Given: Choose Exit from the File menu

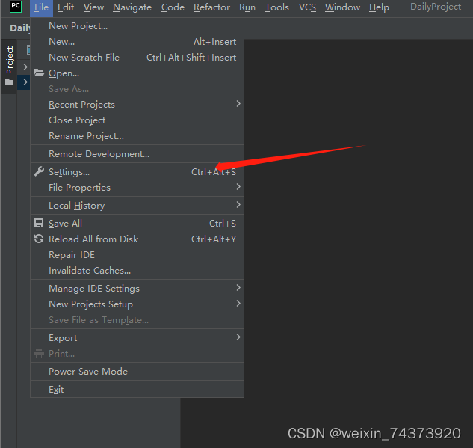Looking at the screenshot, I should coord(137,390).
